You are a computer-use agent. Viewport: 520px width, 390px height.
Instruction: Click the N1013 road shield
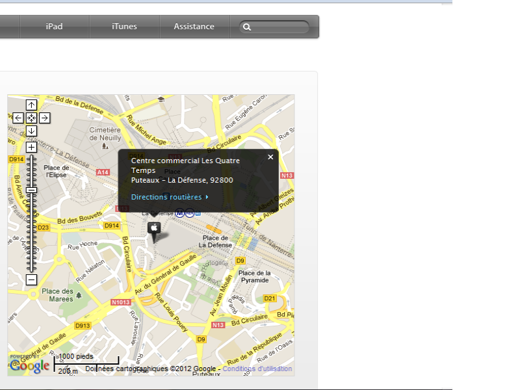(121, 302)
